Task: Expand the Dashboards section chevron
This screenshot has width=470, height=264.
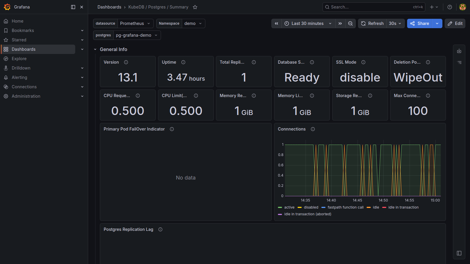Action: (x=82, y=49)
